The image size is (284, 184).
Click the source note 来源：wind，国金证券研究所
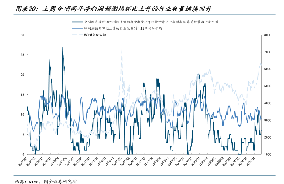tap(46, 181)
